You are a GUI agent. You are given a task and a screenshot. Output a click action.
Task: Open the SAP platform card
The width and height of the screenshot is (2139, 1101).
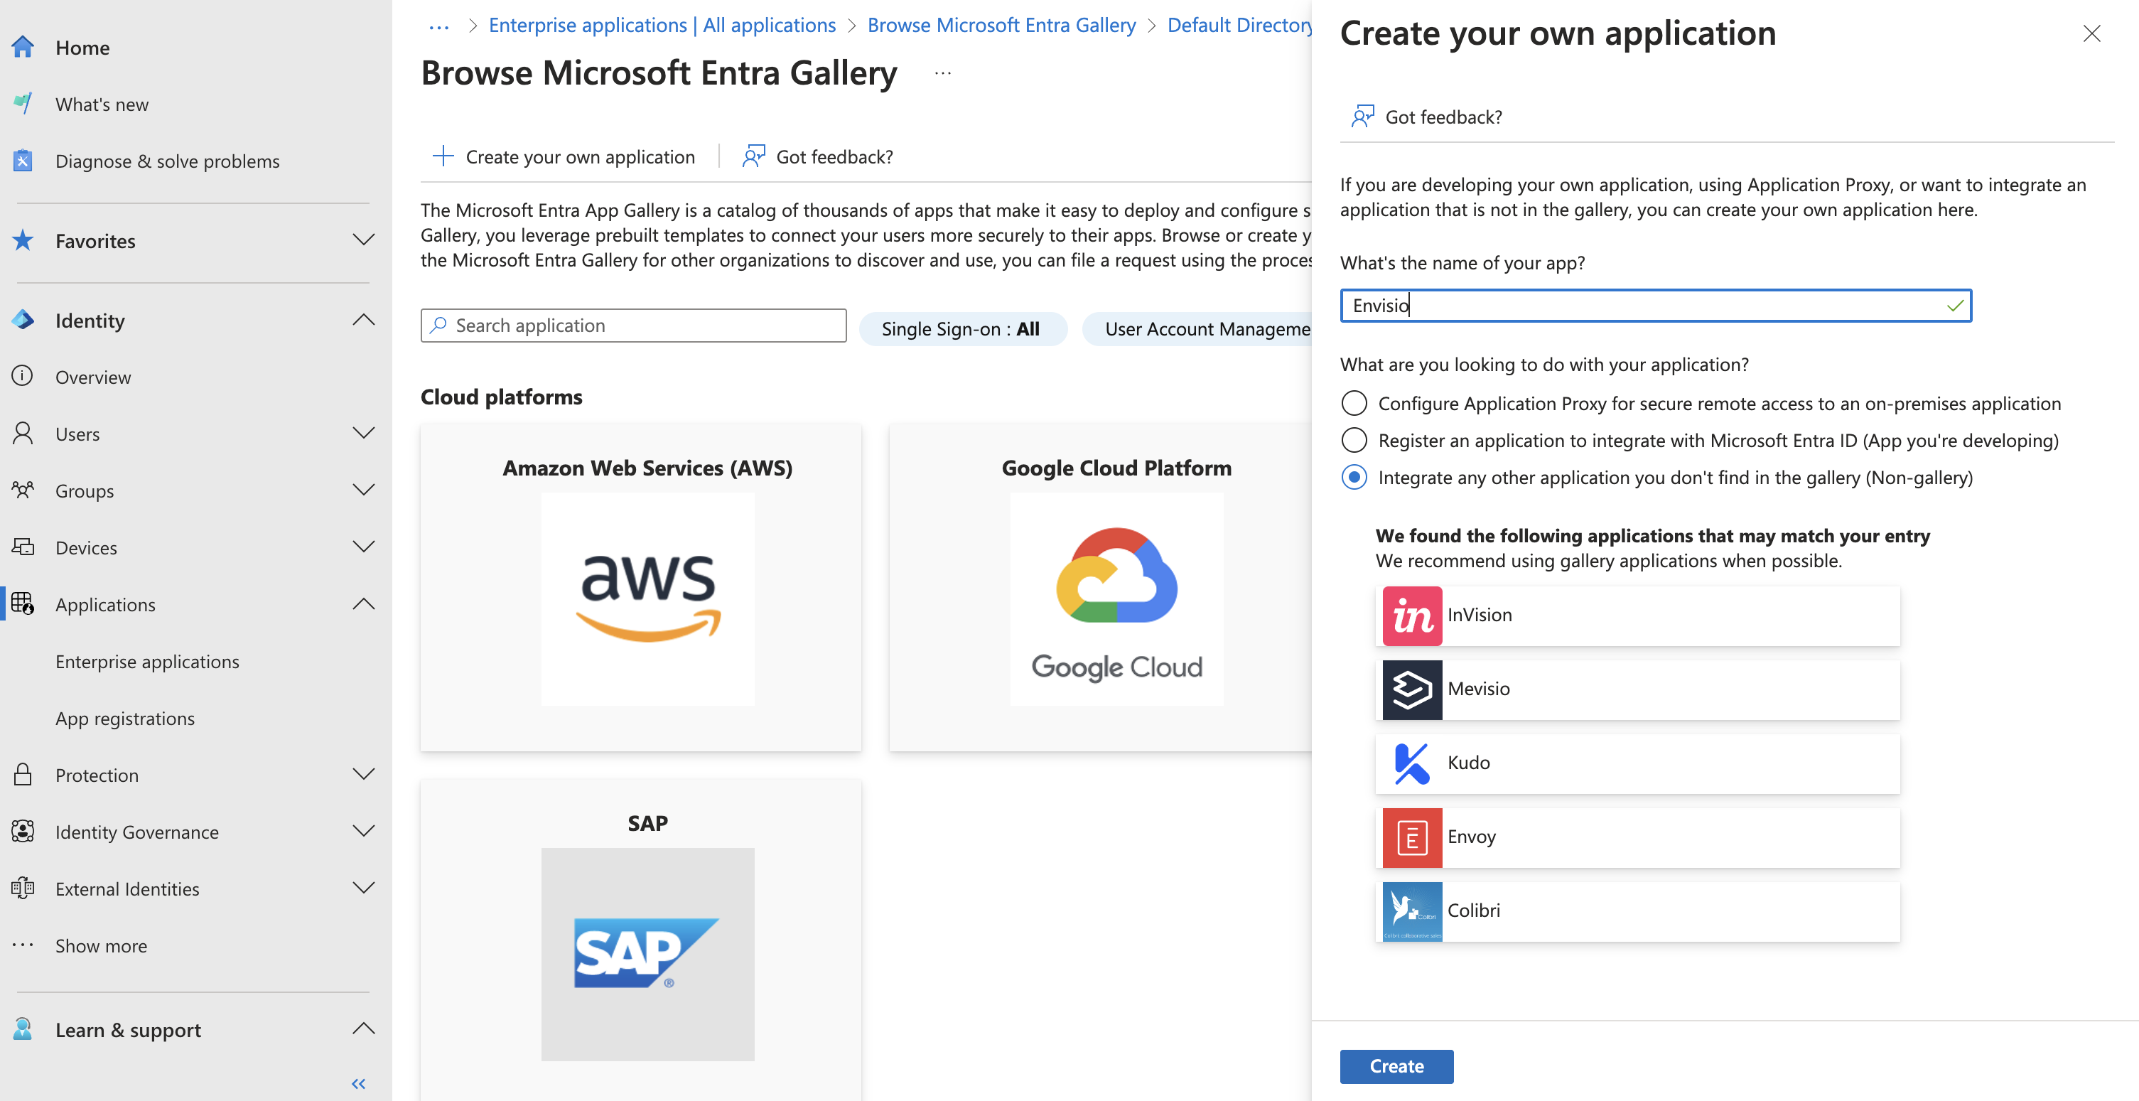point(640,939)
